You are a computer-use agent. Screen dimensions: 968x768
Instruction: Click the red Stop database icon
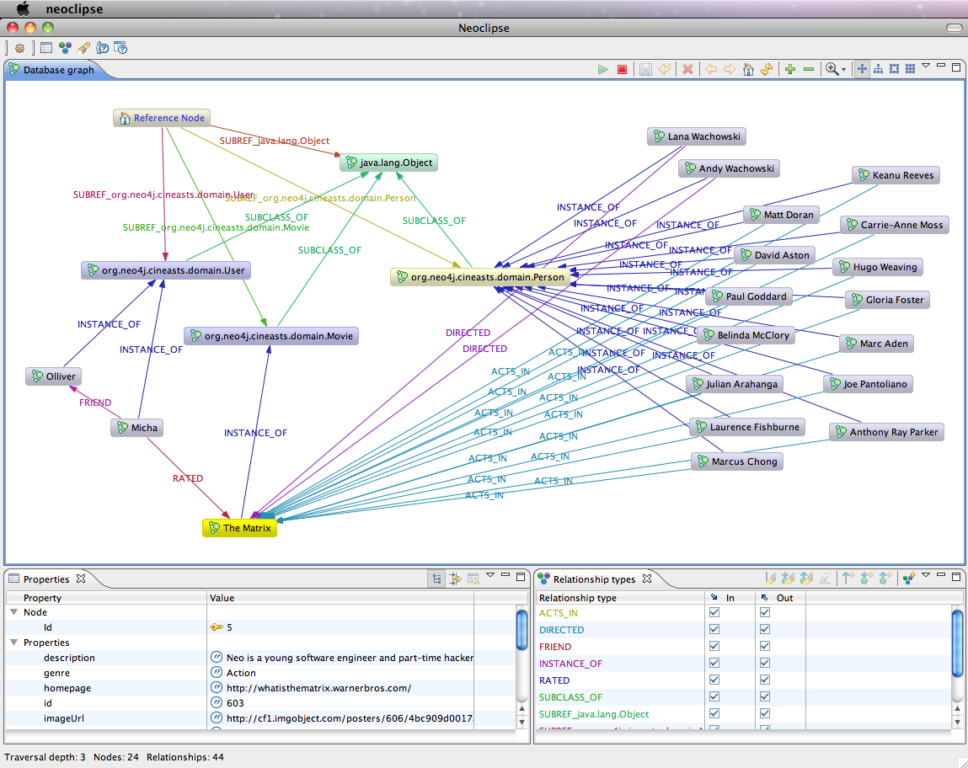click(622, 70)
